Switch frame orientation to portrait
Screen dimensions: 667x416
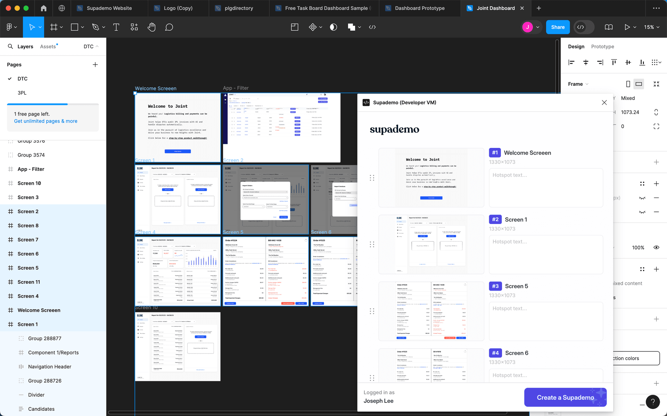coord(628,84)
